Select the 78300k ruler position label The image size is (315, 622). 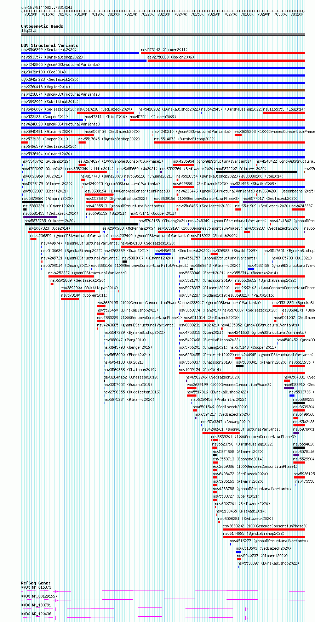tap(280, 14)
